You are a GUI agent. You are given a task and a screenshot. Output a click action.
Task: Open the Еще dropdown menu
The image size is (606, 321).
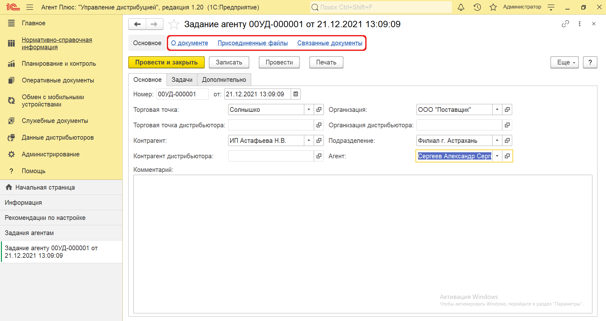[x=564, y=62]
